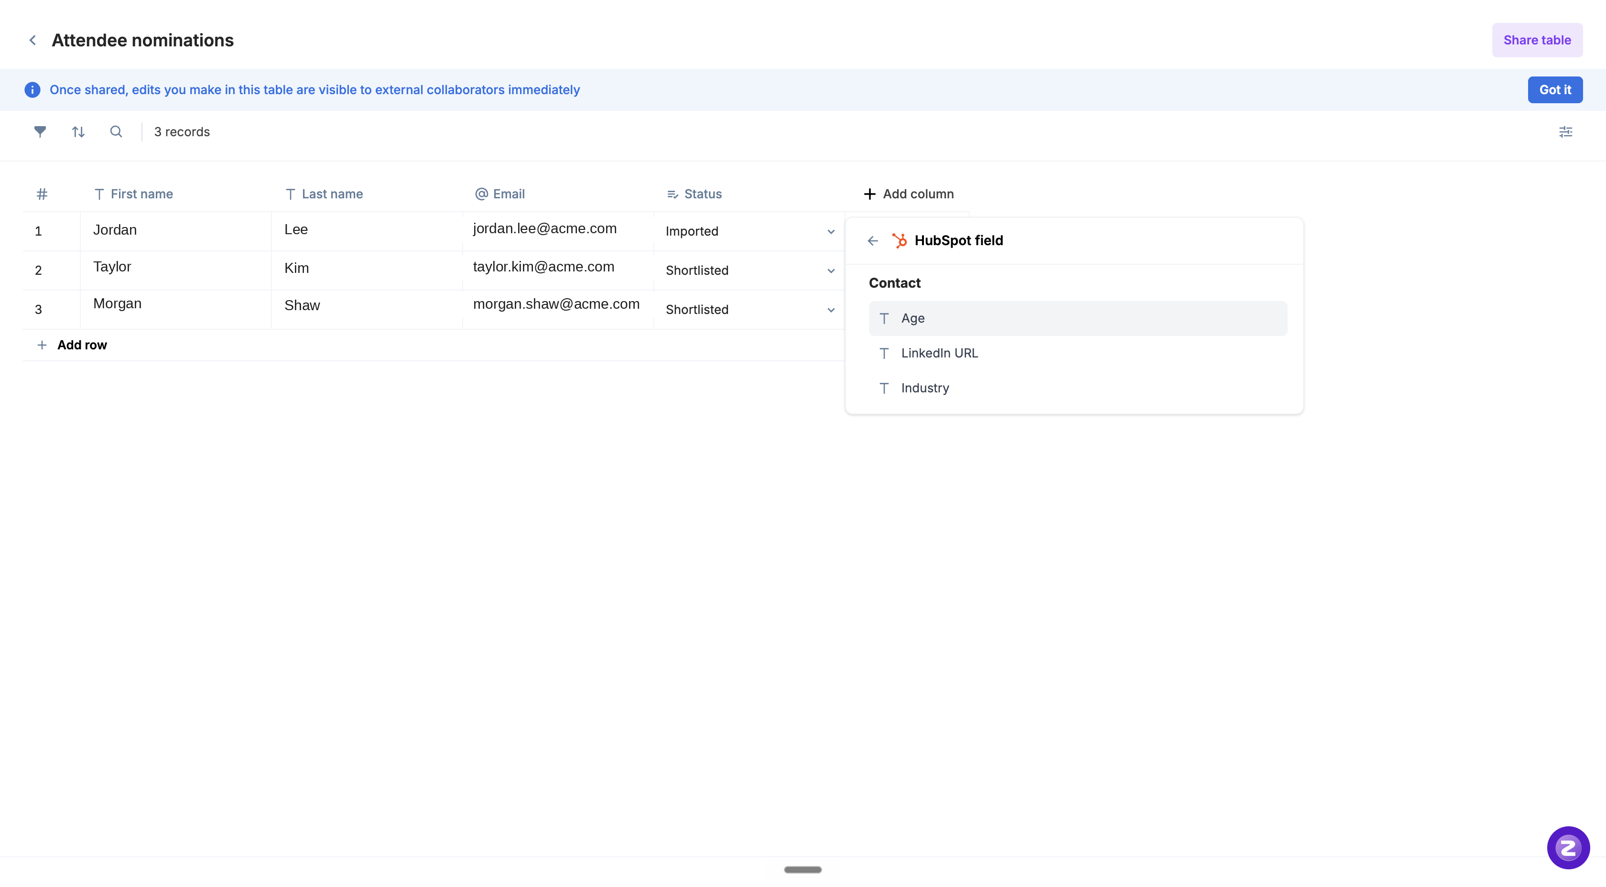Click the Share table button
This screenshot has height=887, width=1606.
pyautogui.click(x=1537, y=41)
